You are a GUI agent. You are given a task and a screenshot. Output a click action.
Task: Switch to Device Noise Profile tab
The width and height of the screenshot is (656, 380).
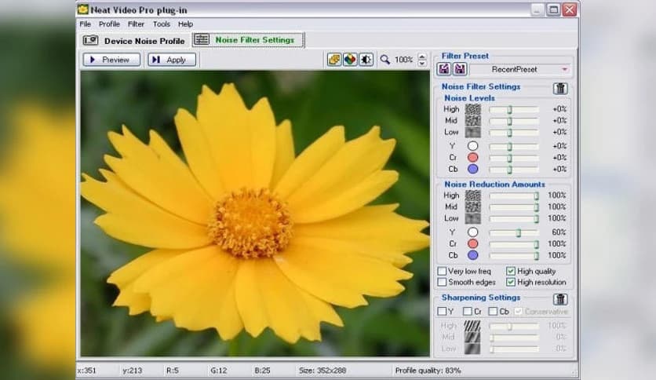pos(134,41)
